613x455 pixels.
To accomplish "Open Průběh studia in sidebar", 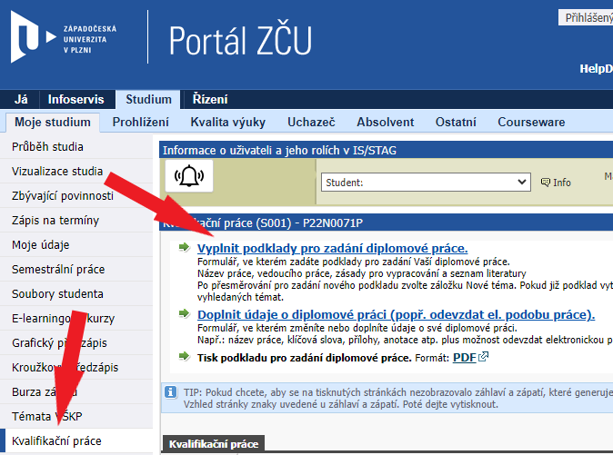I will (x=76, y=147).
